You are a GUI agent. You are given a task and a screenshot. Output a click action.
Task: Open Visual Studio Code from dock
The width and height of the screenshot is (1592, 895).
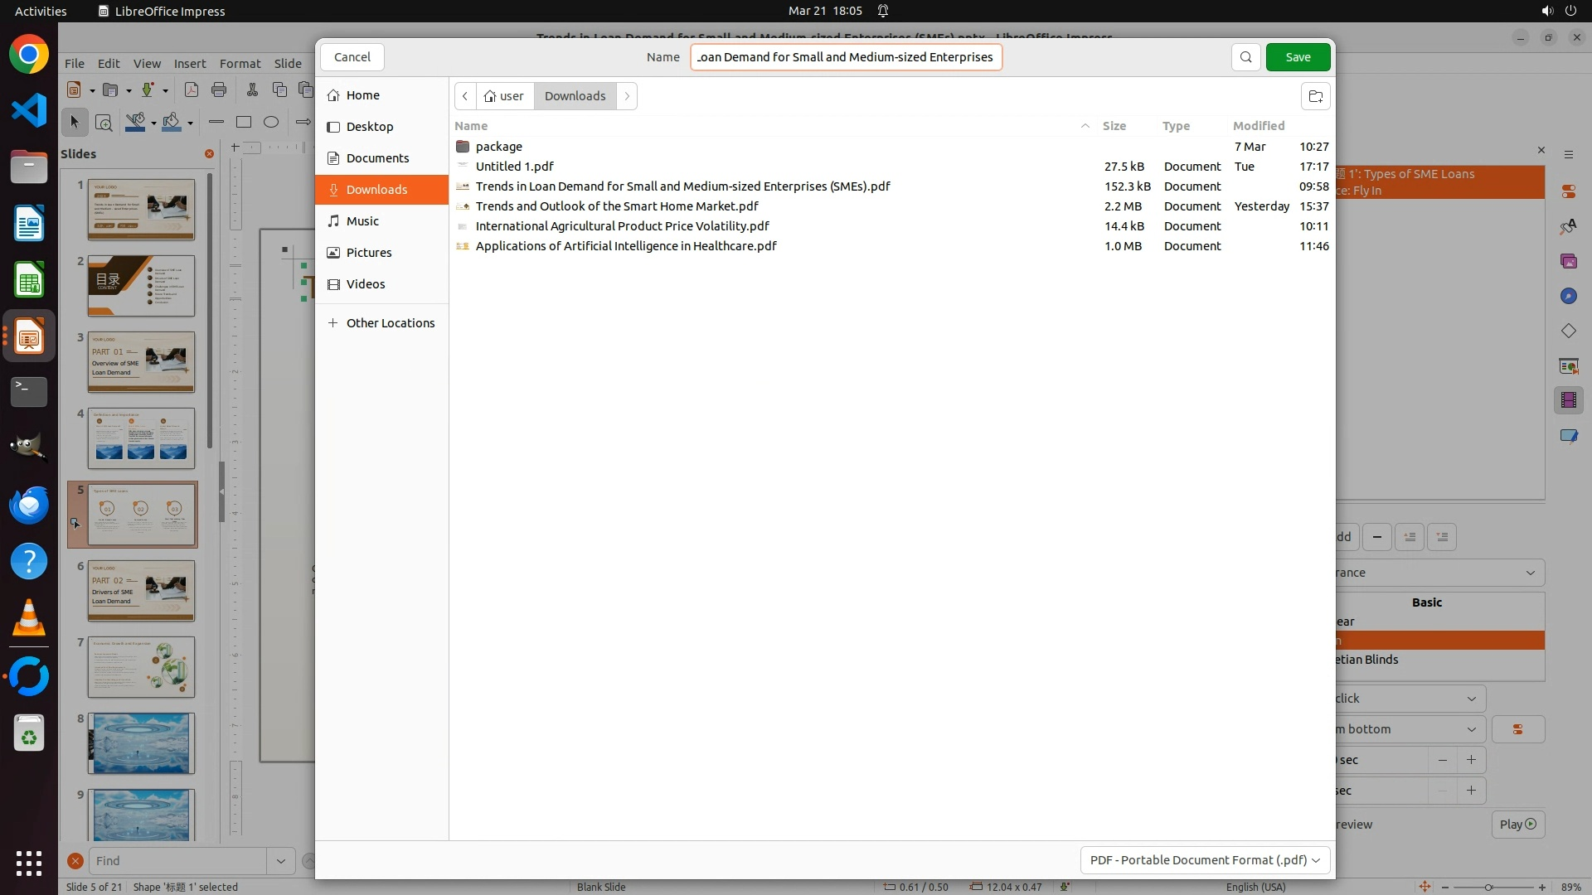coord(29,110)
